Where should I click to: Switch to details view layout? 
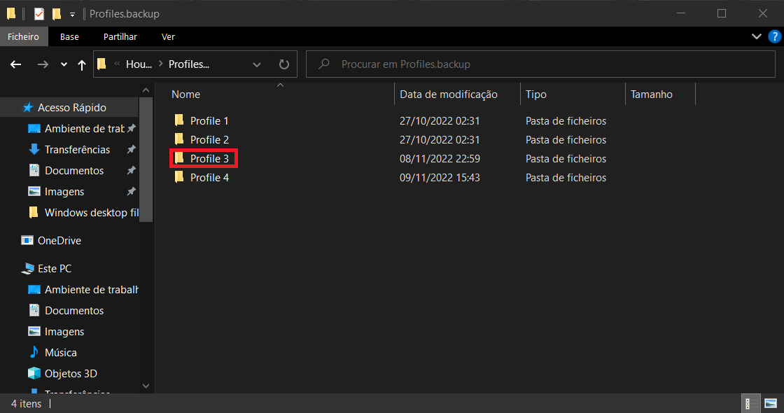coord(748,403)
